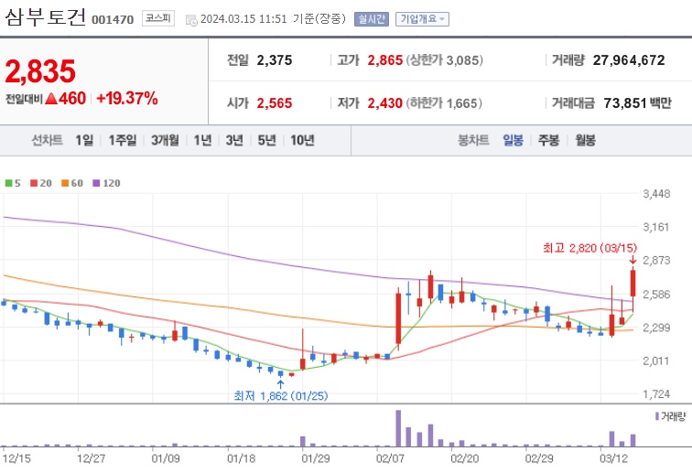Switch to 월봉 monthly candle chart
The width and height of the screenshot is (692, 473).
(585, 140)
